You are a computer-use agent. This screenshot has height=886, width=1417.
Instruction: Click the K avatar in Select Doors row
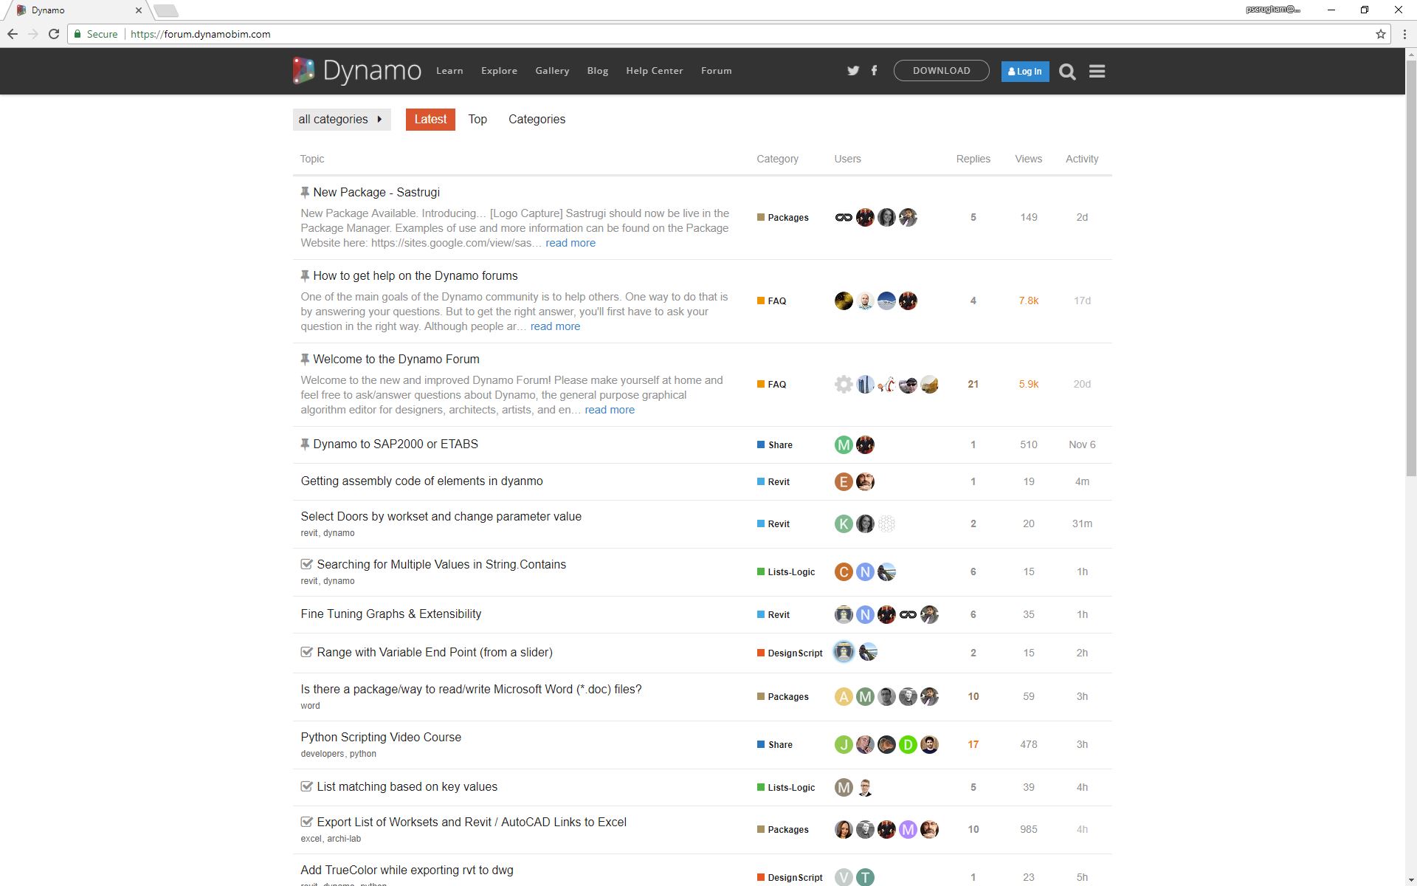pos(844,523)
